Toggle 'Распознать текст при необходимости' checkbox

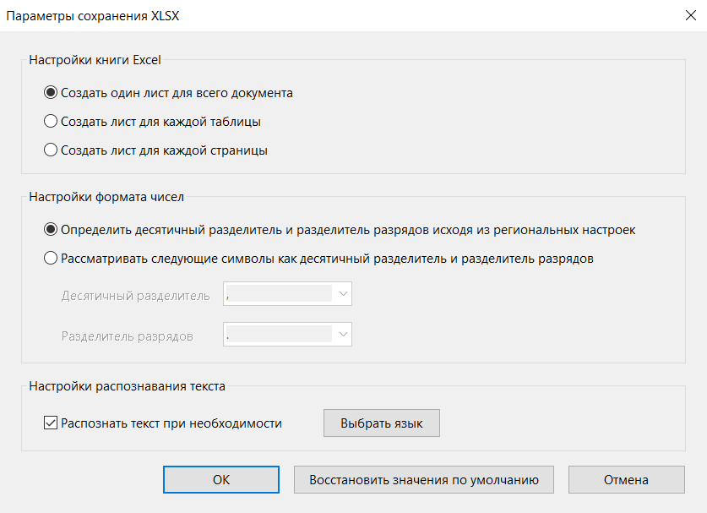(x=52, y=423)
